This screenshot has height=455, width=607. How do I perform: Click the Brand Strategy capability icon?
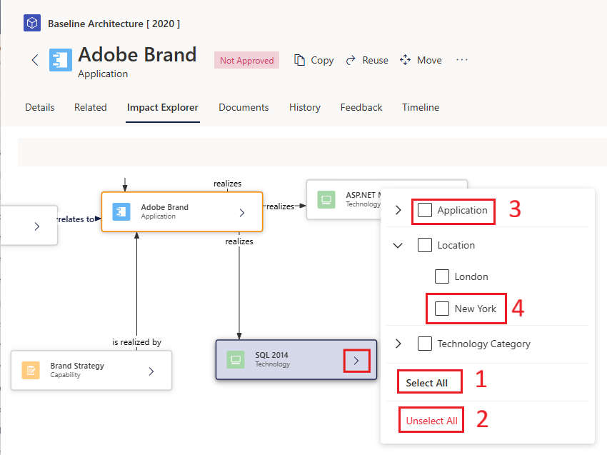pyautogui.click(x=31, y=371)
